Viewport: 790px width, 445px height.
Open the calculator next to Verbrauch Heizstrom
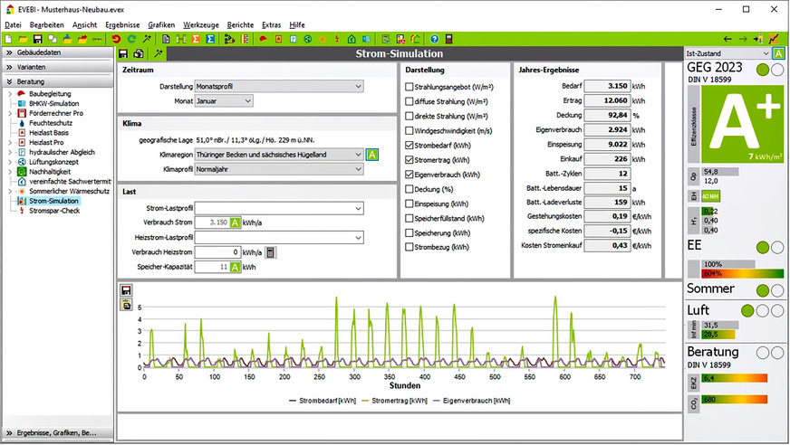point(270,252)
